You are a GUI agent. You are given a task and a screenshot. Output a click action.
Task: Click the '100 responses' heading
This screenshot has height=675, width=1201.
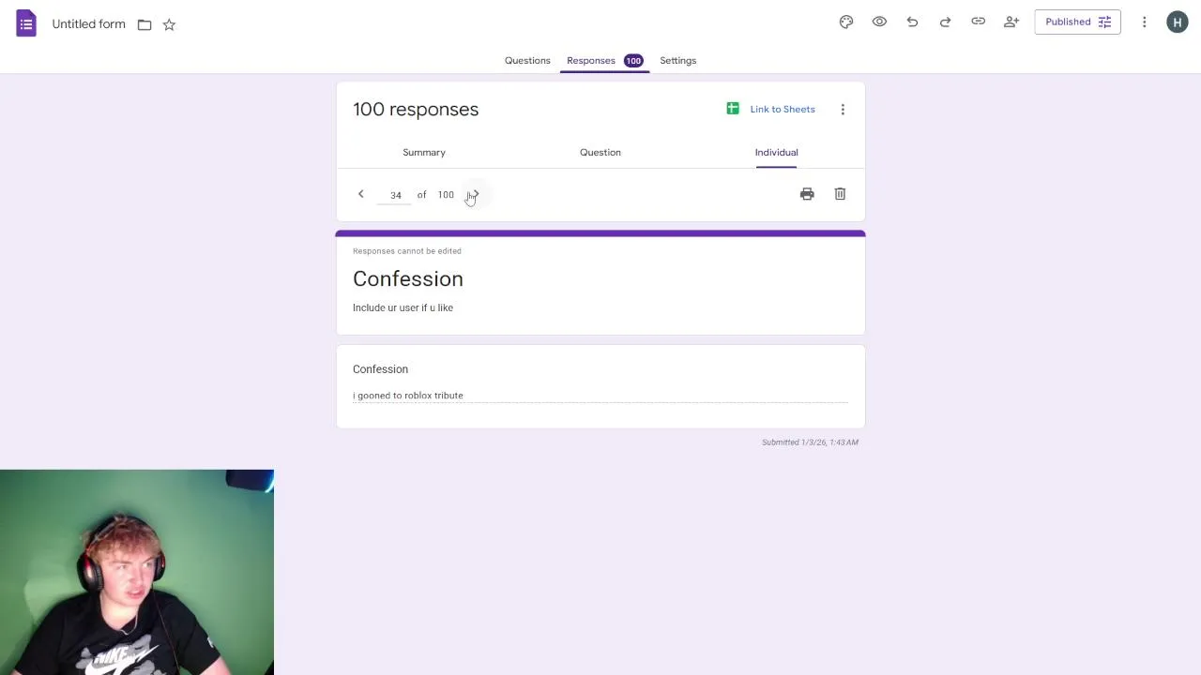(x=416, y=110)
